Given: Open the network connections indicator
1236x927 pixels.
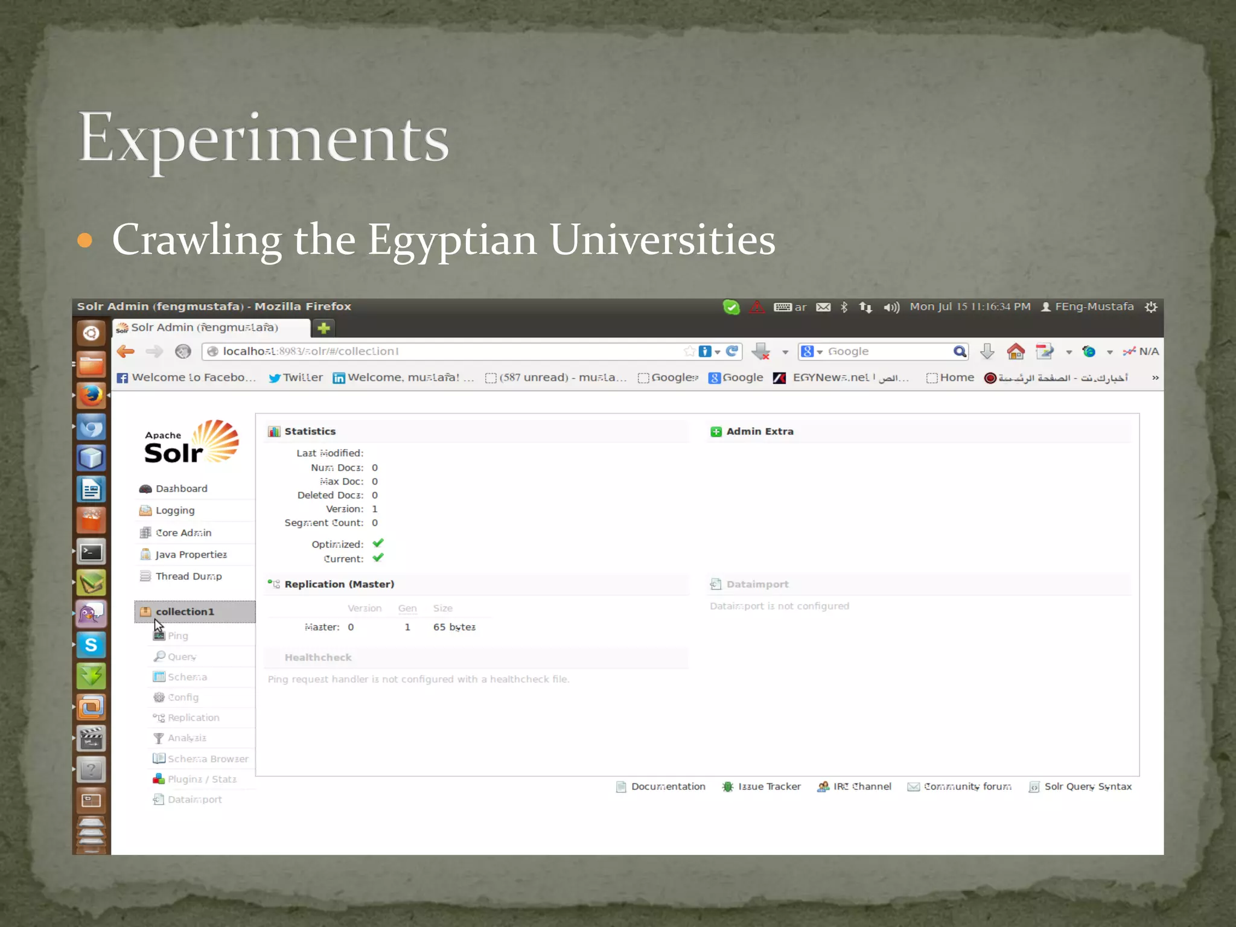Looking at the screenshot, I should pyautogui.click(x=865, y=307).
